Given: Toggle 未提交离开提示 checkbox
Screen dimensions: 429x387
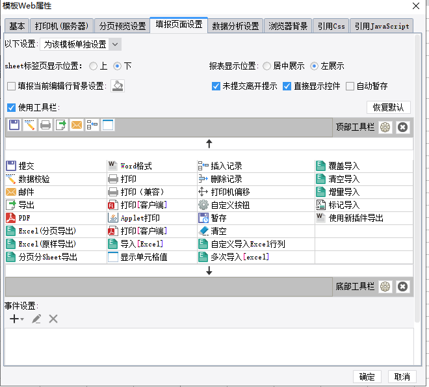Looking at the screenshot, I should tap(216, 87).
